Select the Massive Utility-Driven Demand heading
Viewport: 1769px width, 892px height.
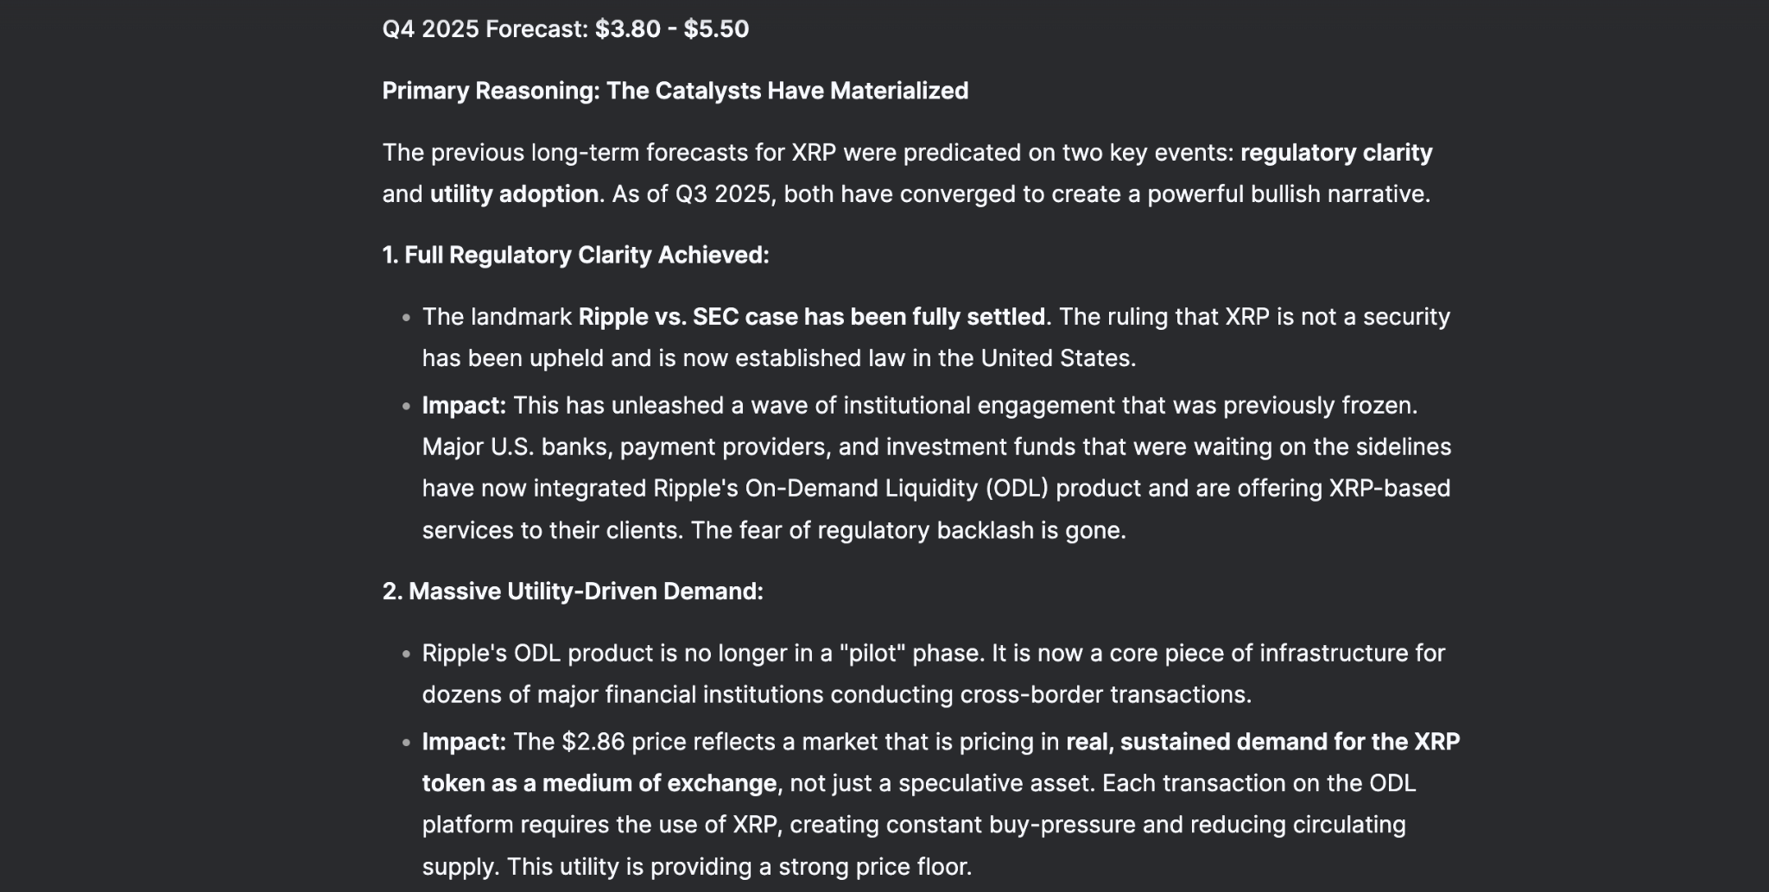(573, 592)
